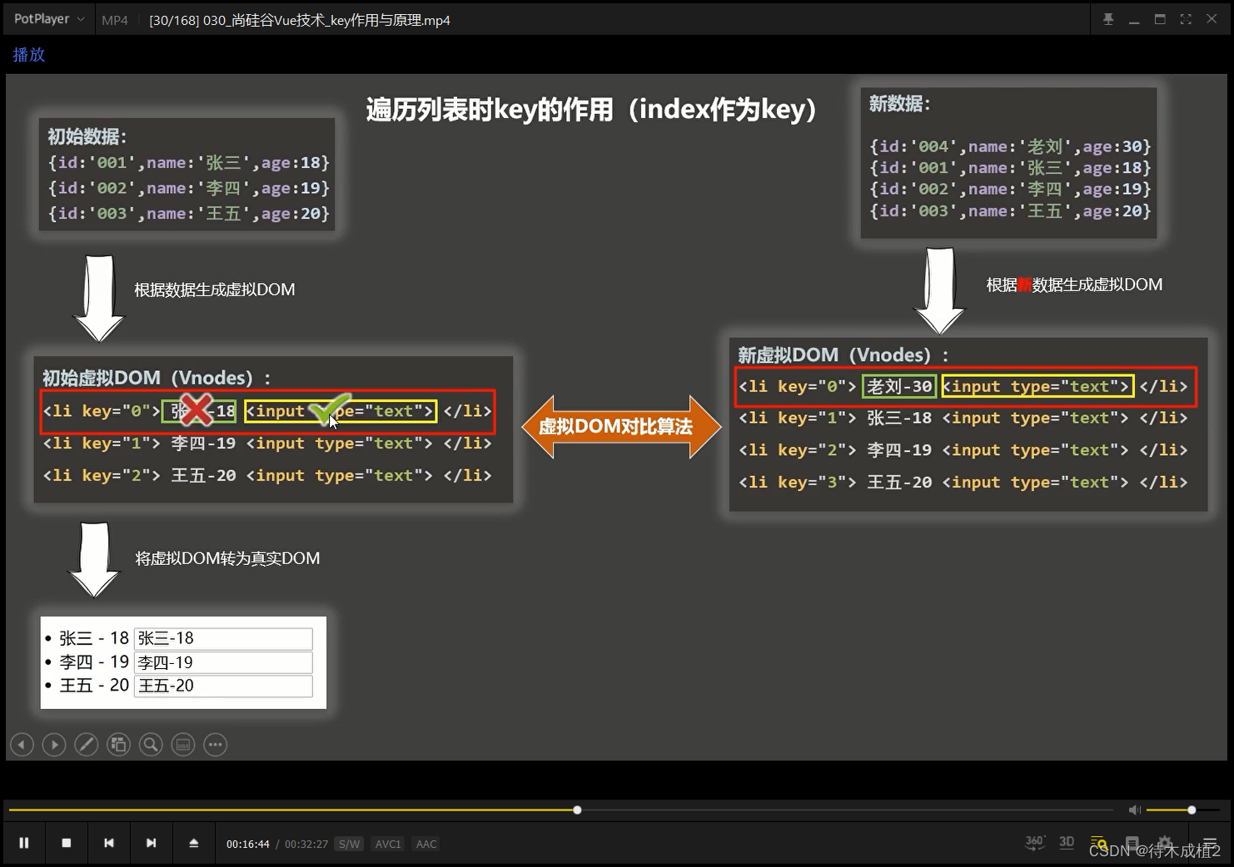This screenshot has width=1234, height=867.
Task: Go to next slide arrow button
Action: click(54, 745)
